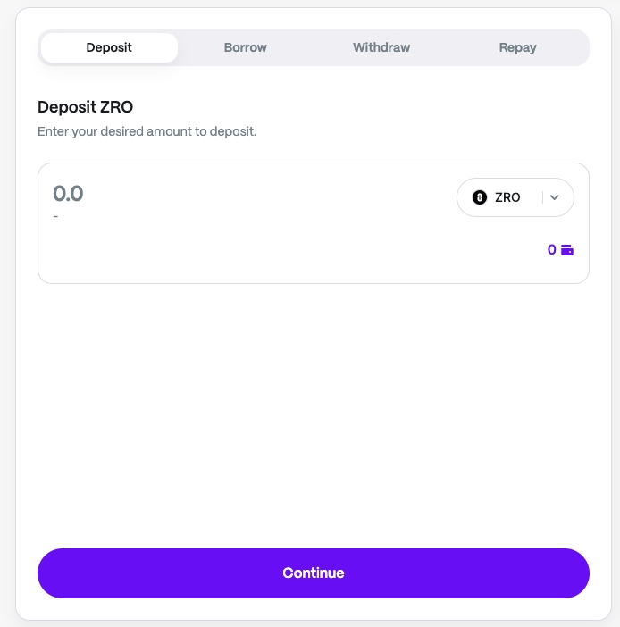
Task: Click the white card's bottom margin
Action: pos(313,609)
